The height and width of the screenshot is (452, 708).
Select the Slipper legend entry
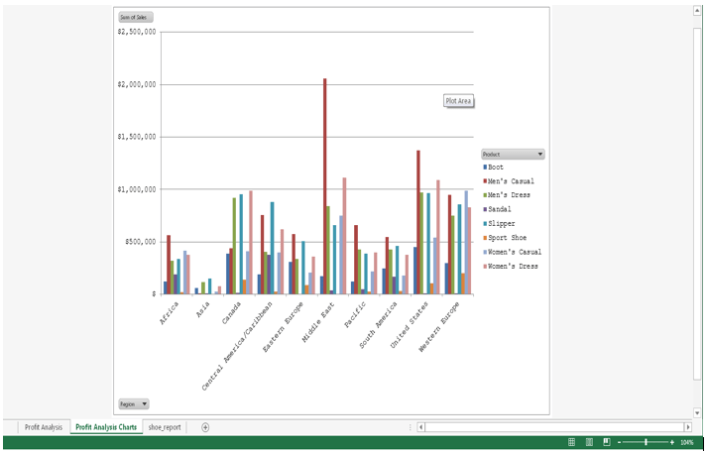[x=499, y=223]
